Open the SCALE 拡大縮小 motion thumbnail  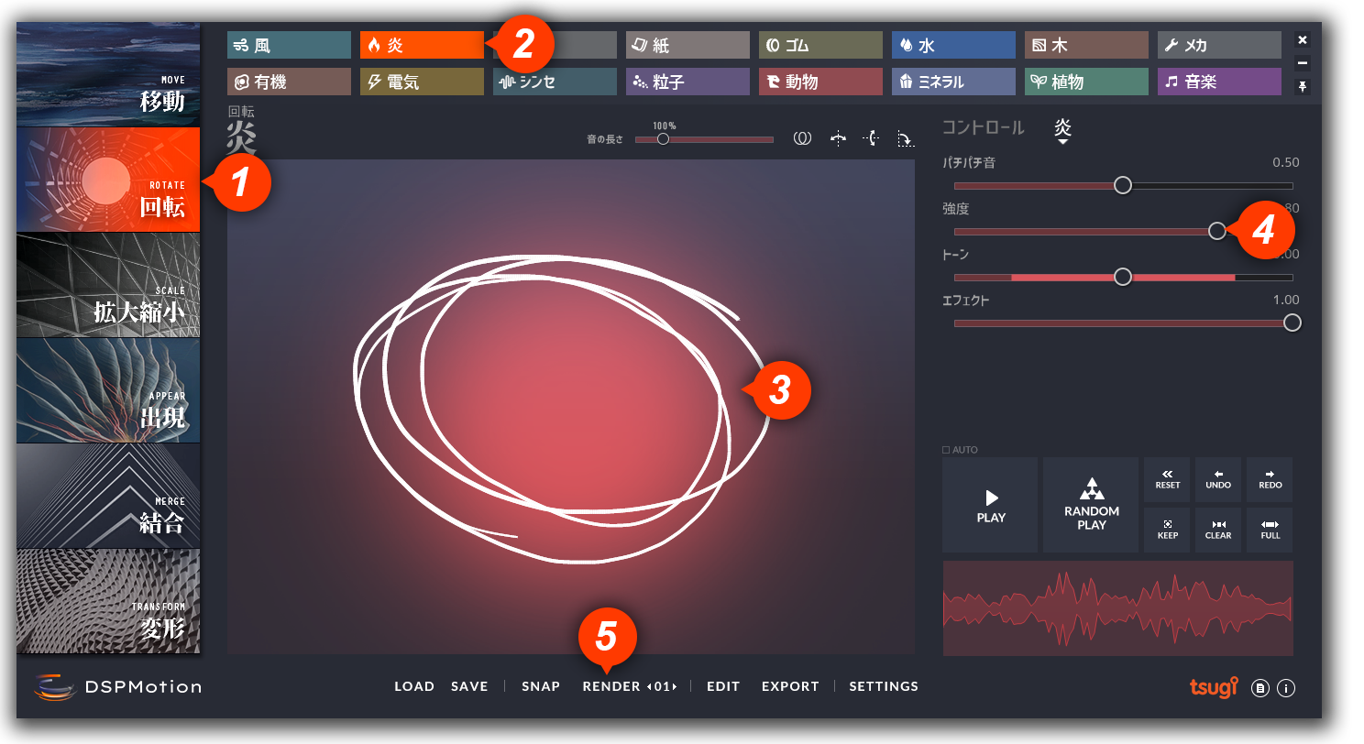[x=108, y=285]
